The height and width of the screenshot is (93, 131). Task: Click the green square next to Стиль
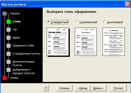(x=9, y=22)
